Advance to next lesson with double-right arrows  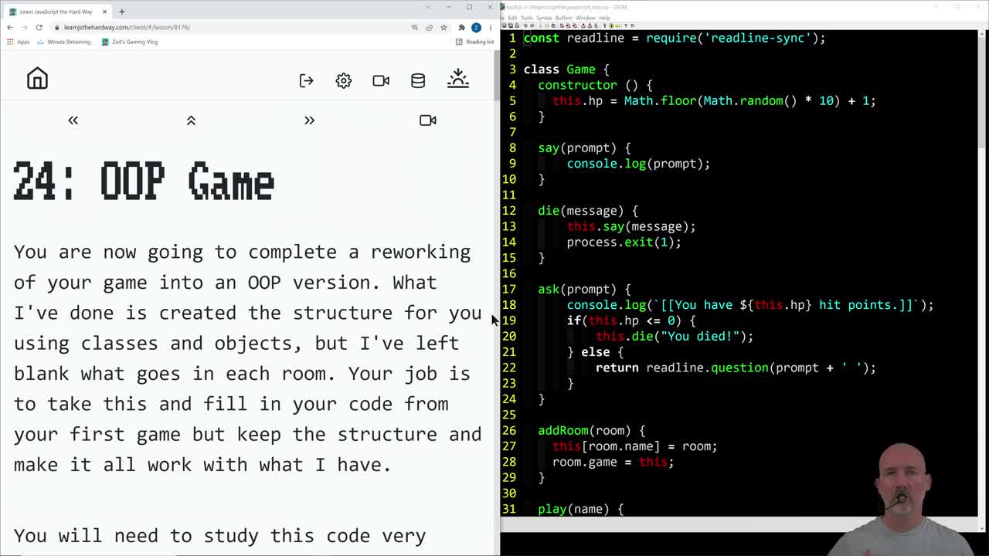pyautogui.click(x=309, y=120)
